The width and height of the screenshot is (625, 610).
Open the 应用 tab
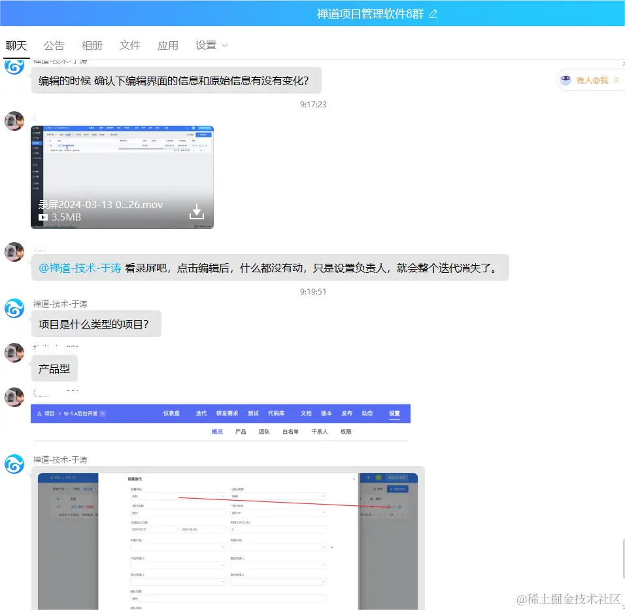[x=168, y=45]
